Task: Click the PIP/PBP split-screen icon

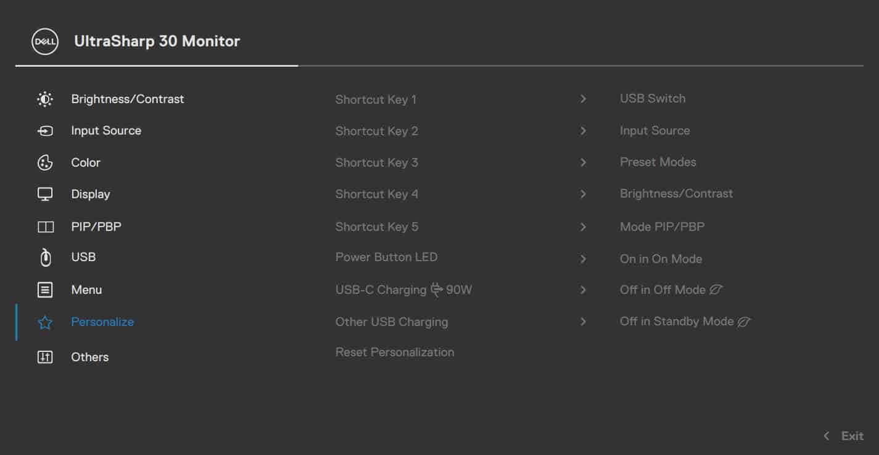Action: [x=45, y=227]
